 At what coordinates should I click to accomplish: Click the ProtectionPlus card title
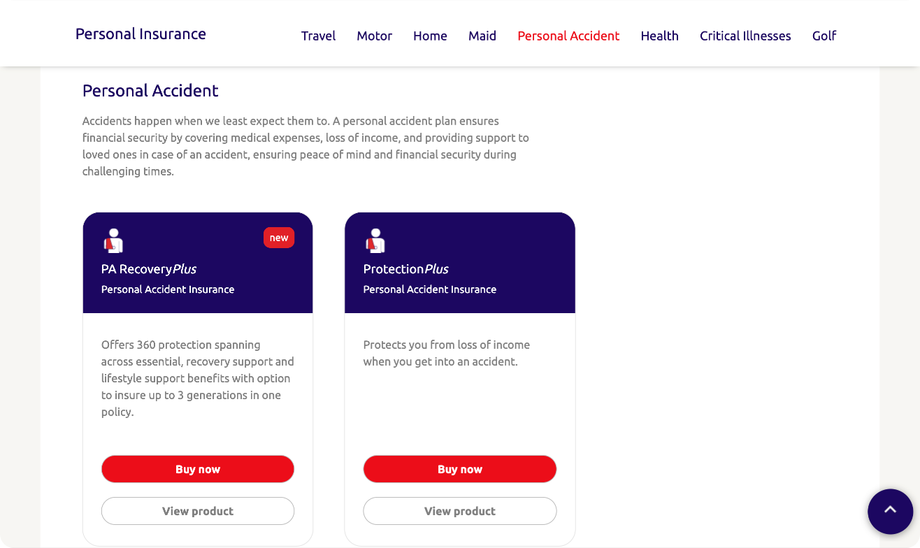pos(405,269)
